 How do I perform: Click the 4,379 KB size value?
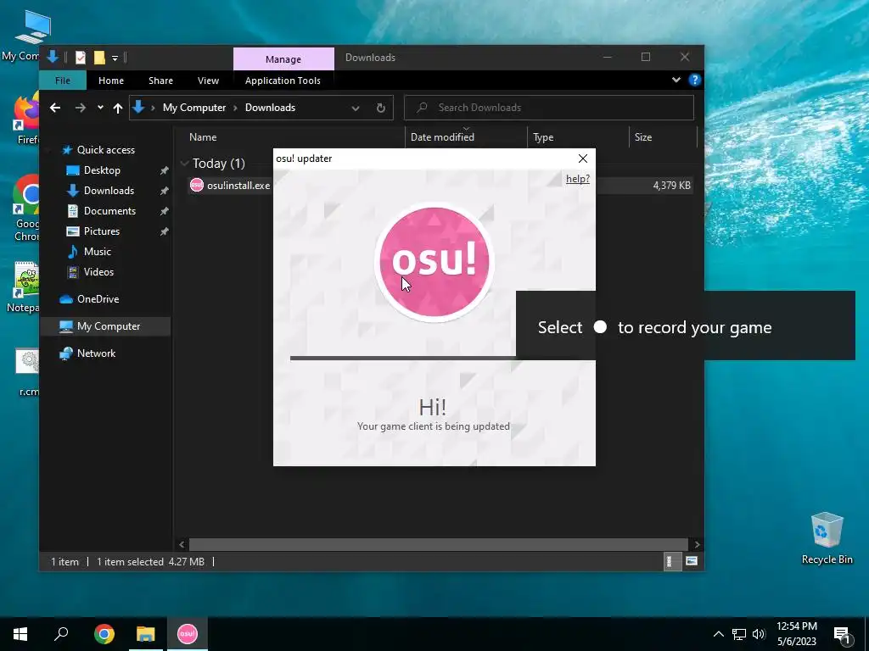pyautogui.click(x=671, y=186)
